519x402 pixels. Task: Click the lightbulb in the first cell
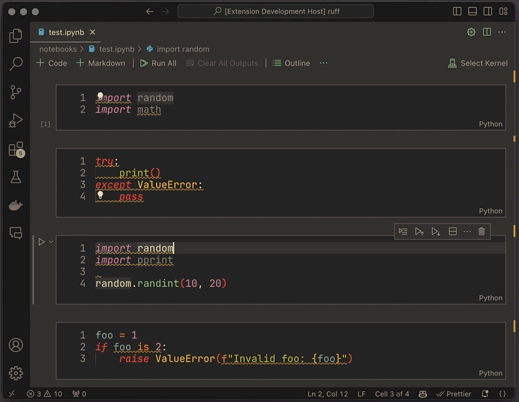[x=100, y=96]
